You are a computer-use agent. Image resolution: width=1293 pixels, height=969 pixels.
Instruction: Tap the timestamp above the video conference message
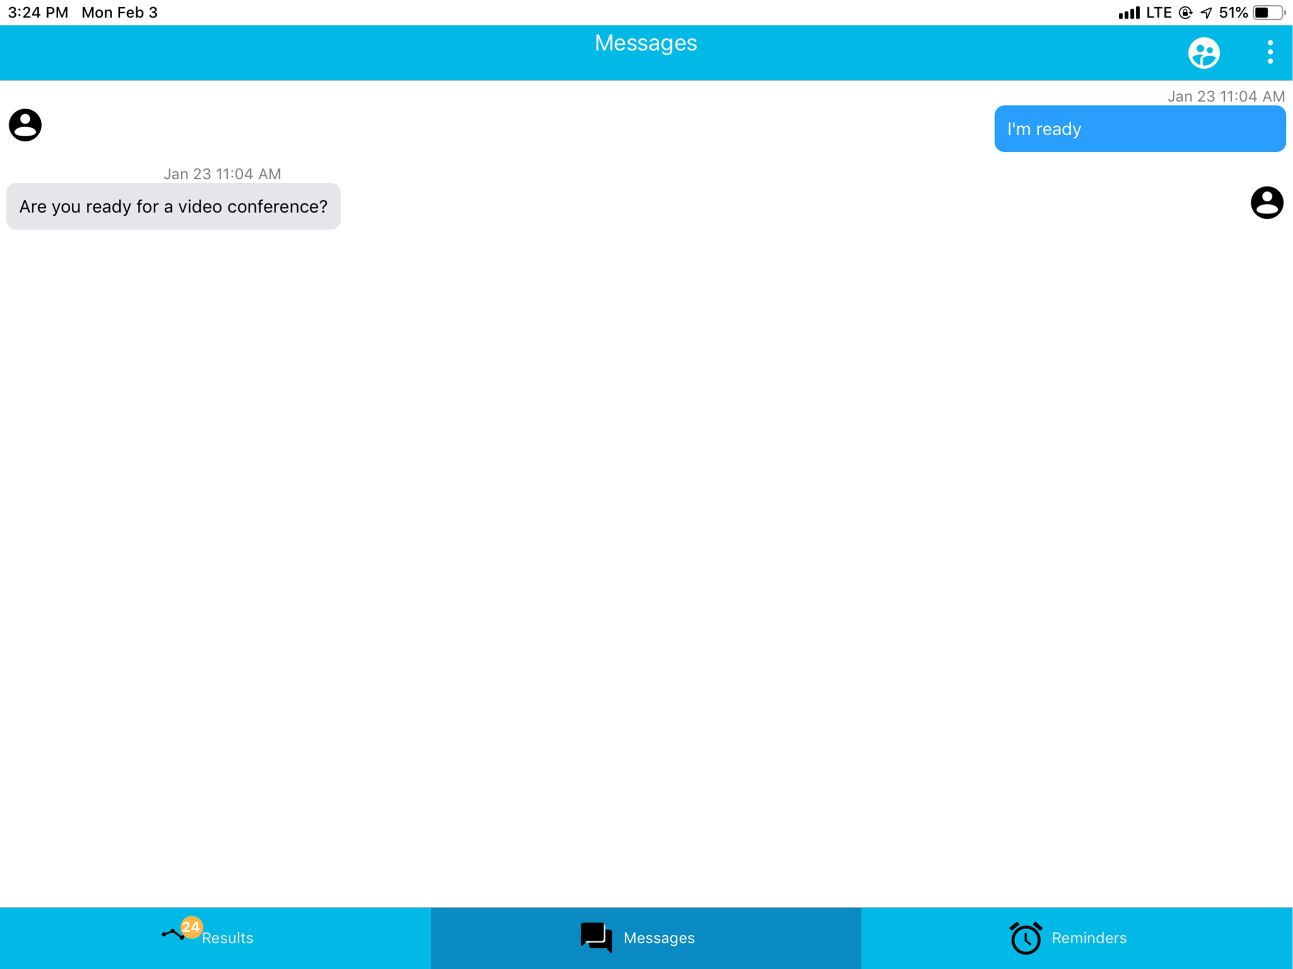point(222,174)
